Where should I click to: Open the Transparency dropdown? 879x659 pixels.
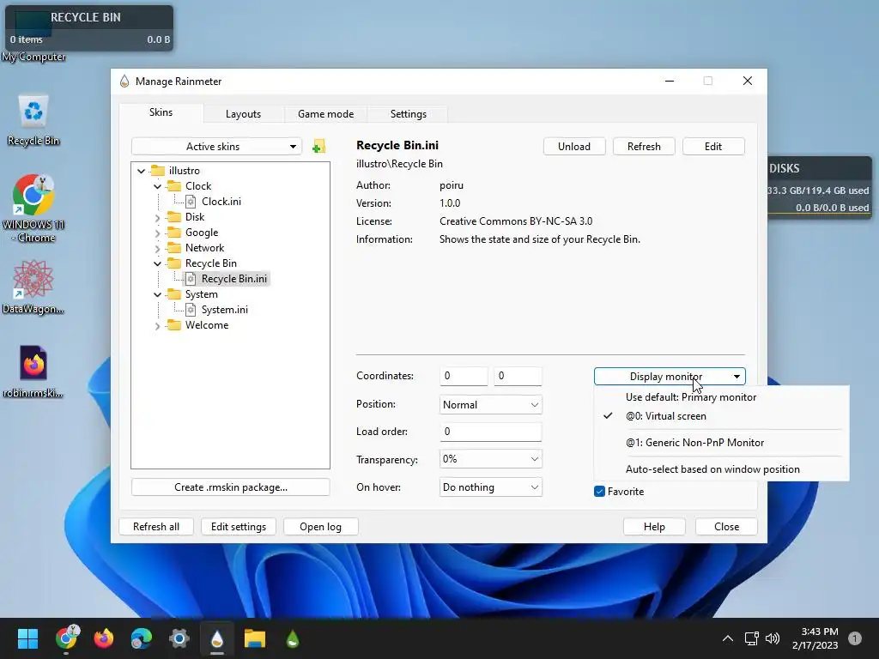[x=490, y=459]
